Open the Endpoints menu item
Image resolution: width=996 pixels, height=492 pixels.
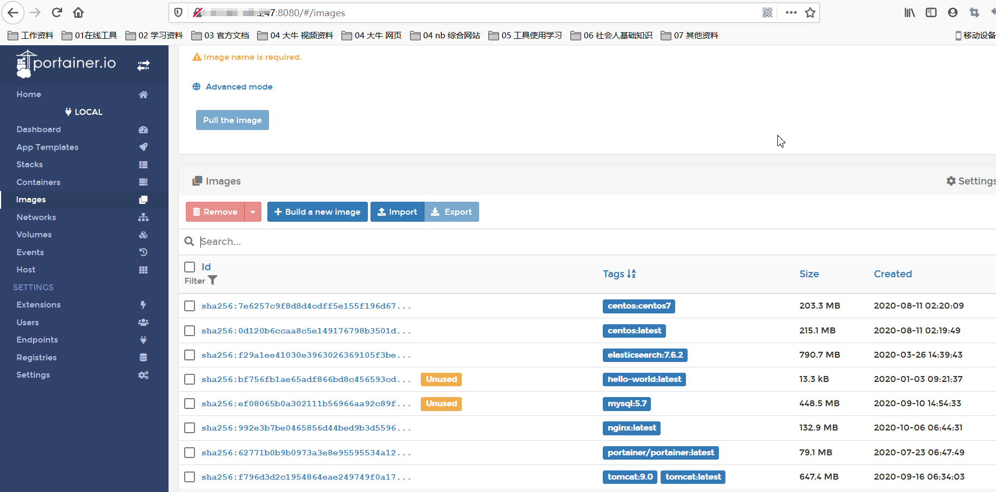tap(37, 340)
